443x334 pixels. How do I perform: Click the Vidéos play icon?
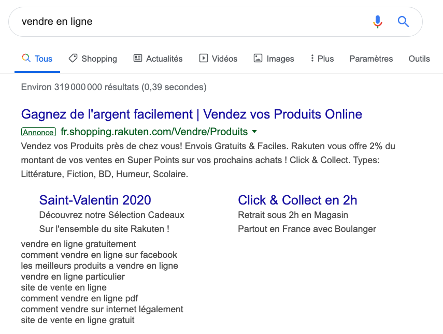coord(204,58)
